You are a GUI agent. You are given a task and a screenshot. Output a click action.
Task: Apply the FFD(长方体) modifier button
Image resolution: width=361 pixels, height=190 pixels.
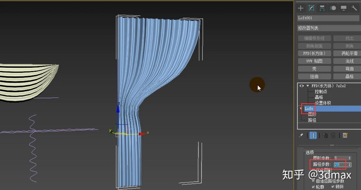314,53
